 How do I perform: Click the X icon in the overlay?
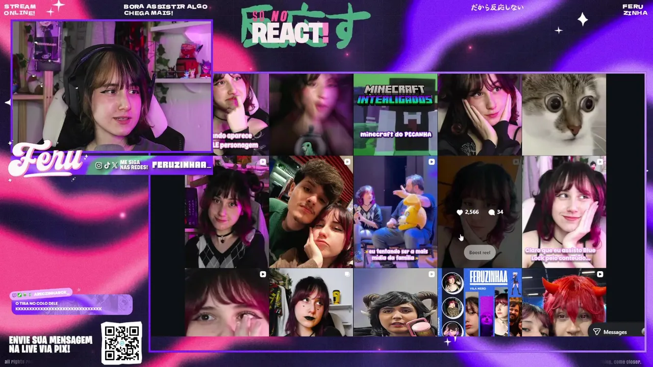[114, 165]
